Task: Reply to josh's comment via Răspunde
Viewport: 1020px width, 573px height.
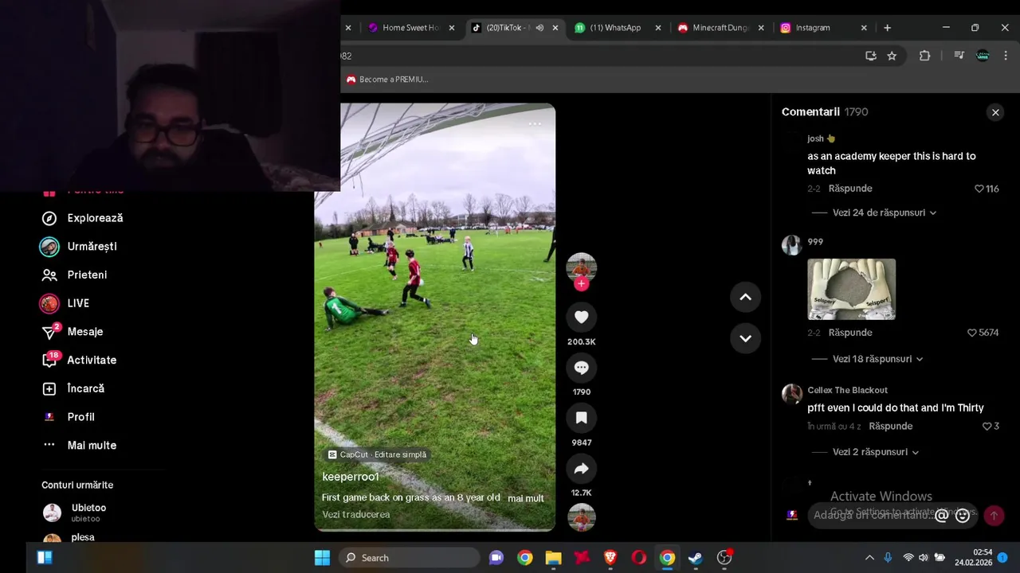Action: coord(850,189)
